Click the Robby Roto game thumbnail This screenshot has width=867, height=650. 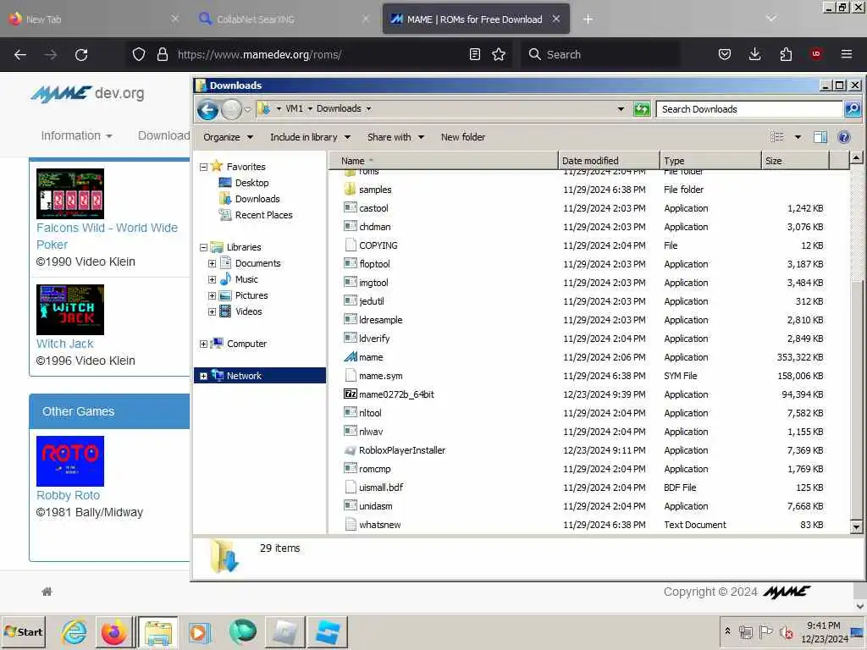pyautogui.click(x=70, y=461)
